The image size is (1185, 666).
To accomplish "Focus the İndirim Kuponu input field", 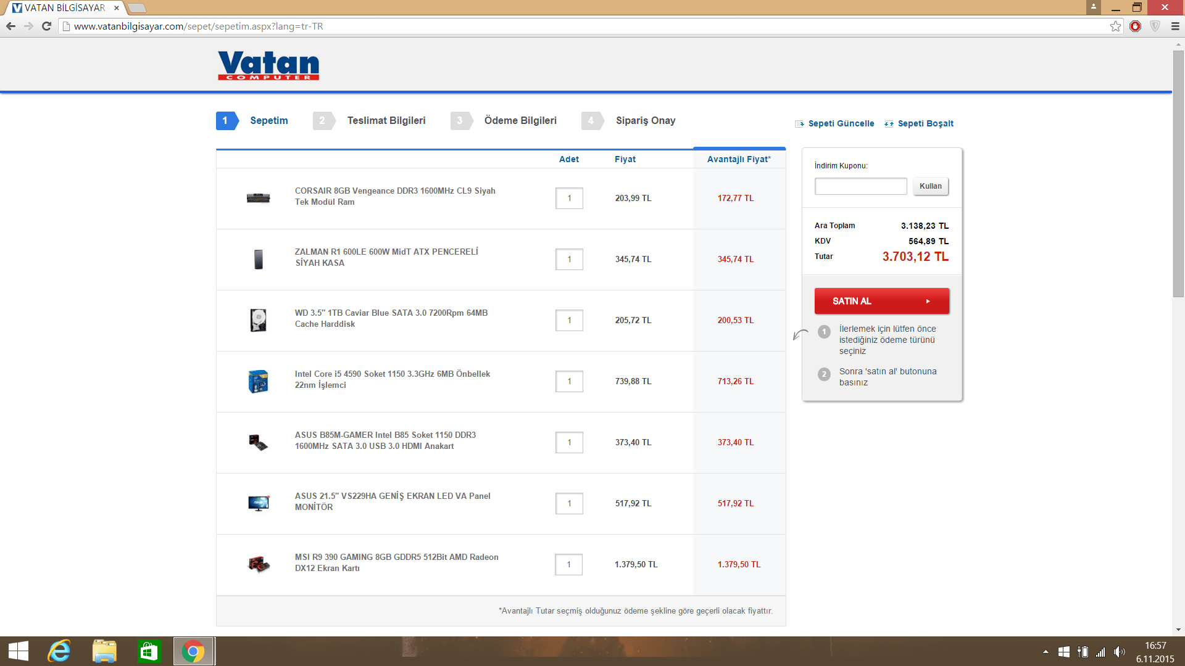I will point(860,186).
